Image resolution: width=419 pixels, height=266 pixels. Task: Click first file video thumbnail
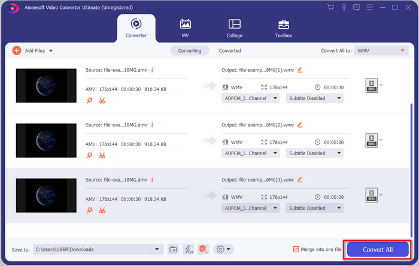click(46, 86)
